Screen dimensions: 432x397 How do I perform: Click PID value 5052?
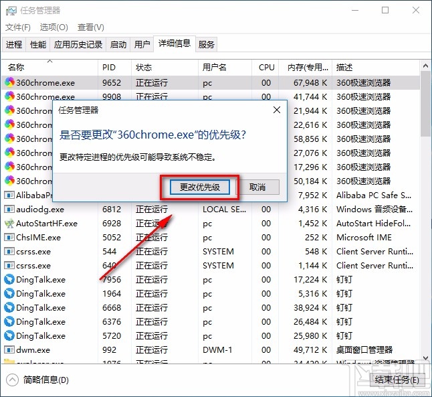(112, 237)
